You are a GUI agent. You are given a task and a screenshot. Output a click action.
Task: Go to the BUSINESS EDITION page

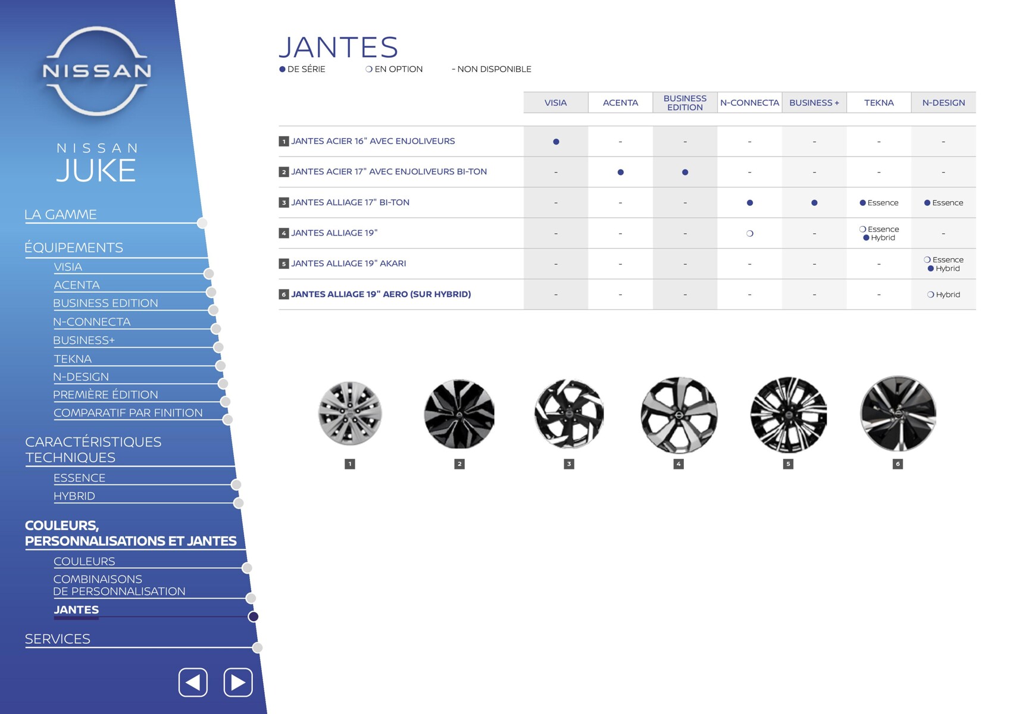coord(105,303)
